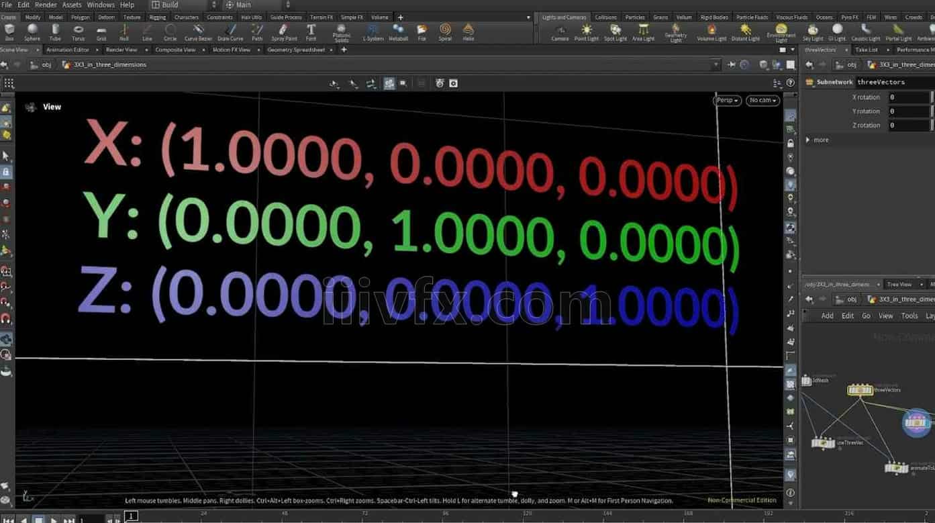
Task: Edit the threeVectors node name field
Action: point(894,82)
